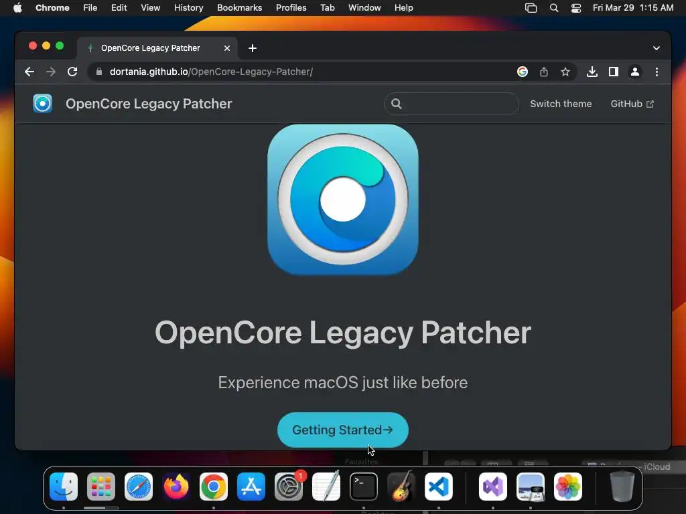
Task: Open Spotlight search in menu bar
Action: click(x=554, y=8)
